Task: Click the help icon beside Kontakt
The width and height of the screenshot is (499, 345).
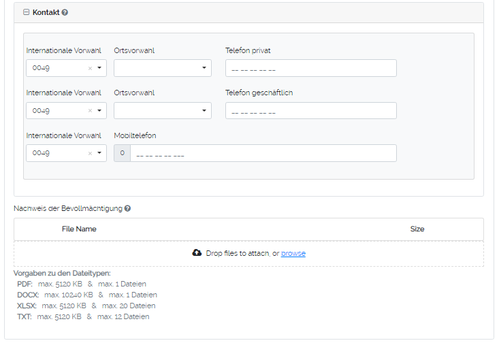Action: tap(65, 12)
